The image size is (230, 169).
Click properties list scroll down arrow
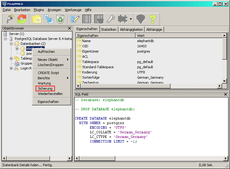click(x=224, y=81)
